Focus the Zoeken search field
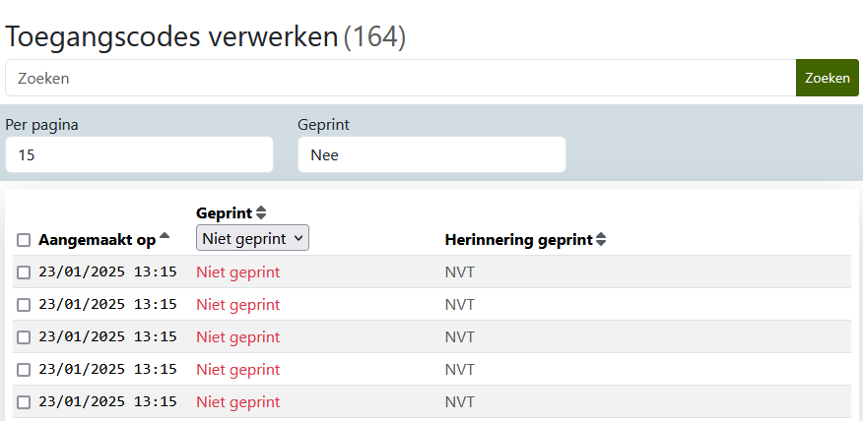 point(400,78)
